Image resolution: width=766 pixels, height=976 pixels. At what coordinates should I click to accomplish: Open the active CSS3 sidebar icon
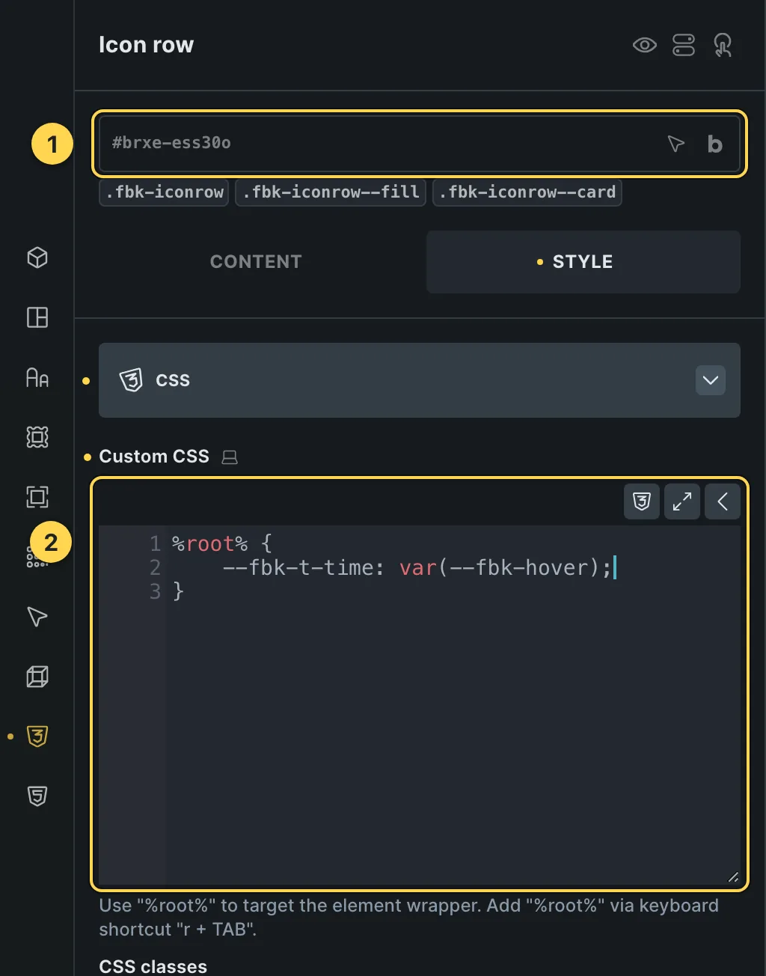37,736
